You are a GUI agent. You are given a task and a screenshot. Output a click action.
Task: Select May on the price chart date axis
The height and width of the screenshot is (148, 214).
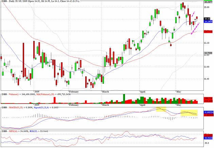[179, 92]
